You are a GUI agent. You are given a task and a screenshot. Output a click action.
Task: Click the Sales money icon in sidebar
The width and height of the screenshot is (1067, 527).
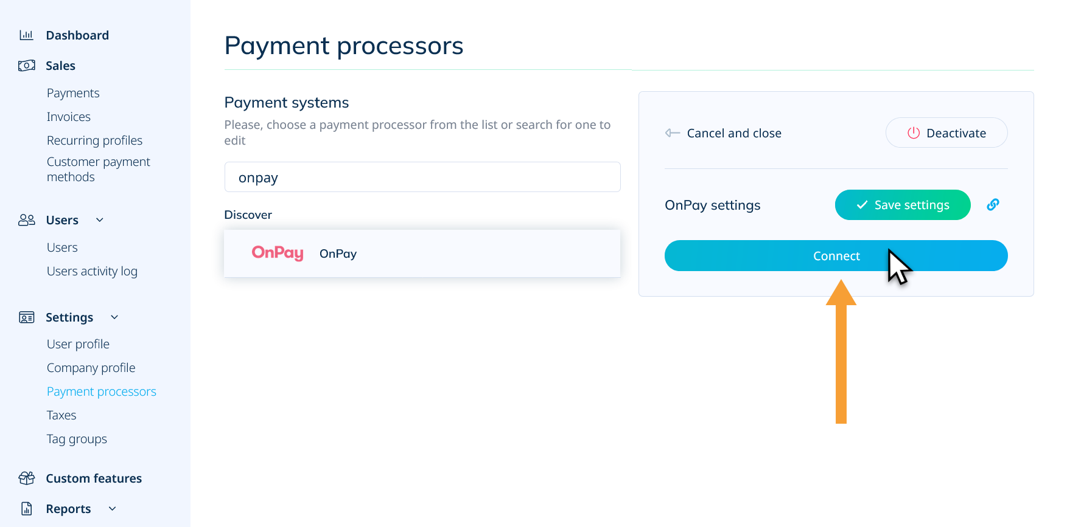point(26,65)
